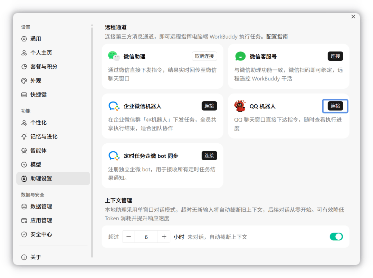Click the 远程通道 heading text
Image resolution: width=373 pixels, height=278 pixels.
[116, 27]
